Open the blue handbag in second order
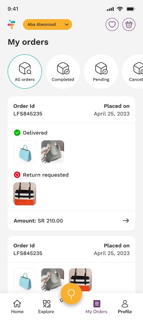Viewport: 143px width, 320px height. tap(25, 280)
